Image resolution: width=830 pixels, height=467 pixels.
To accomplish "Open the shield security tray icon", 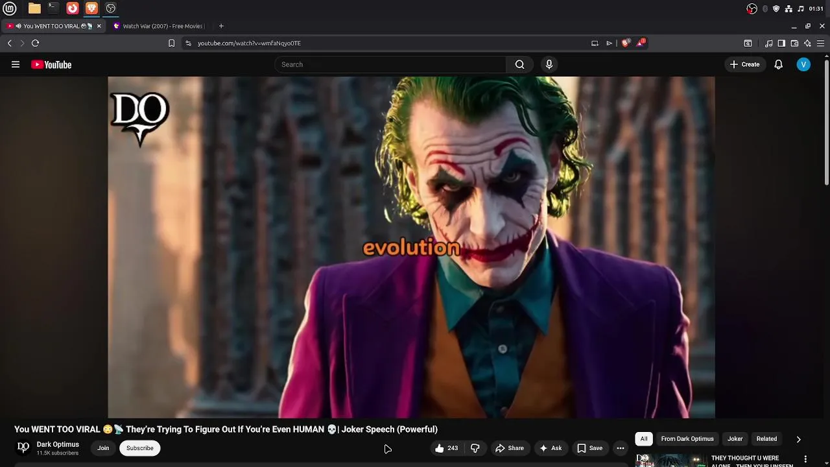I will click(x=776, y=8).
